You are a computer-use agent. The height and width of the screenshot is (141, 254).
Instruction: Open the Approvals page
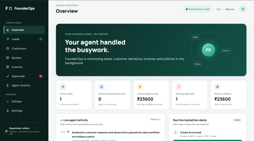coord(24,76)
